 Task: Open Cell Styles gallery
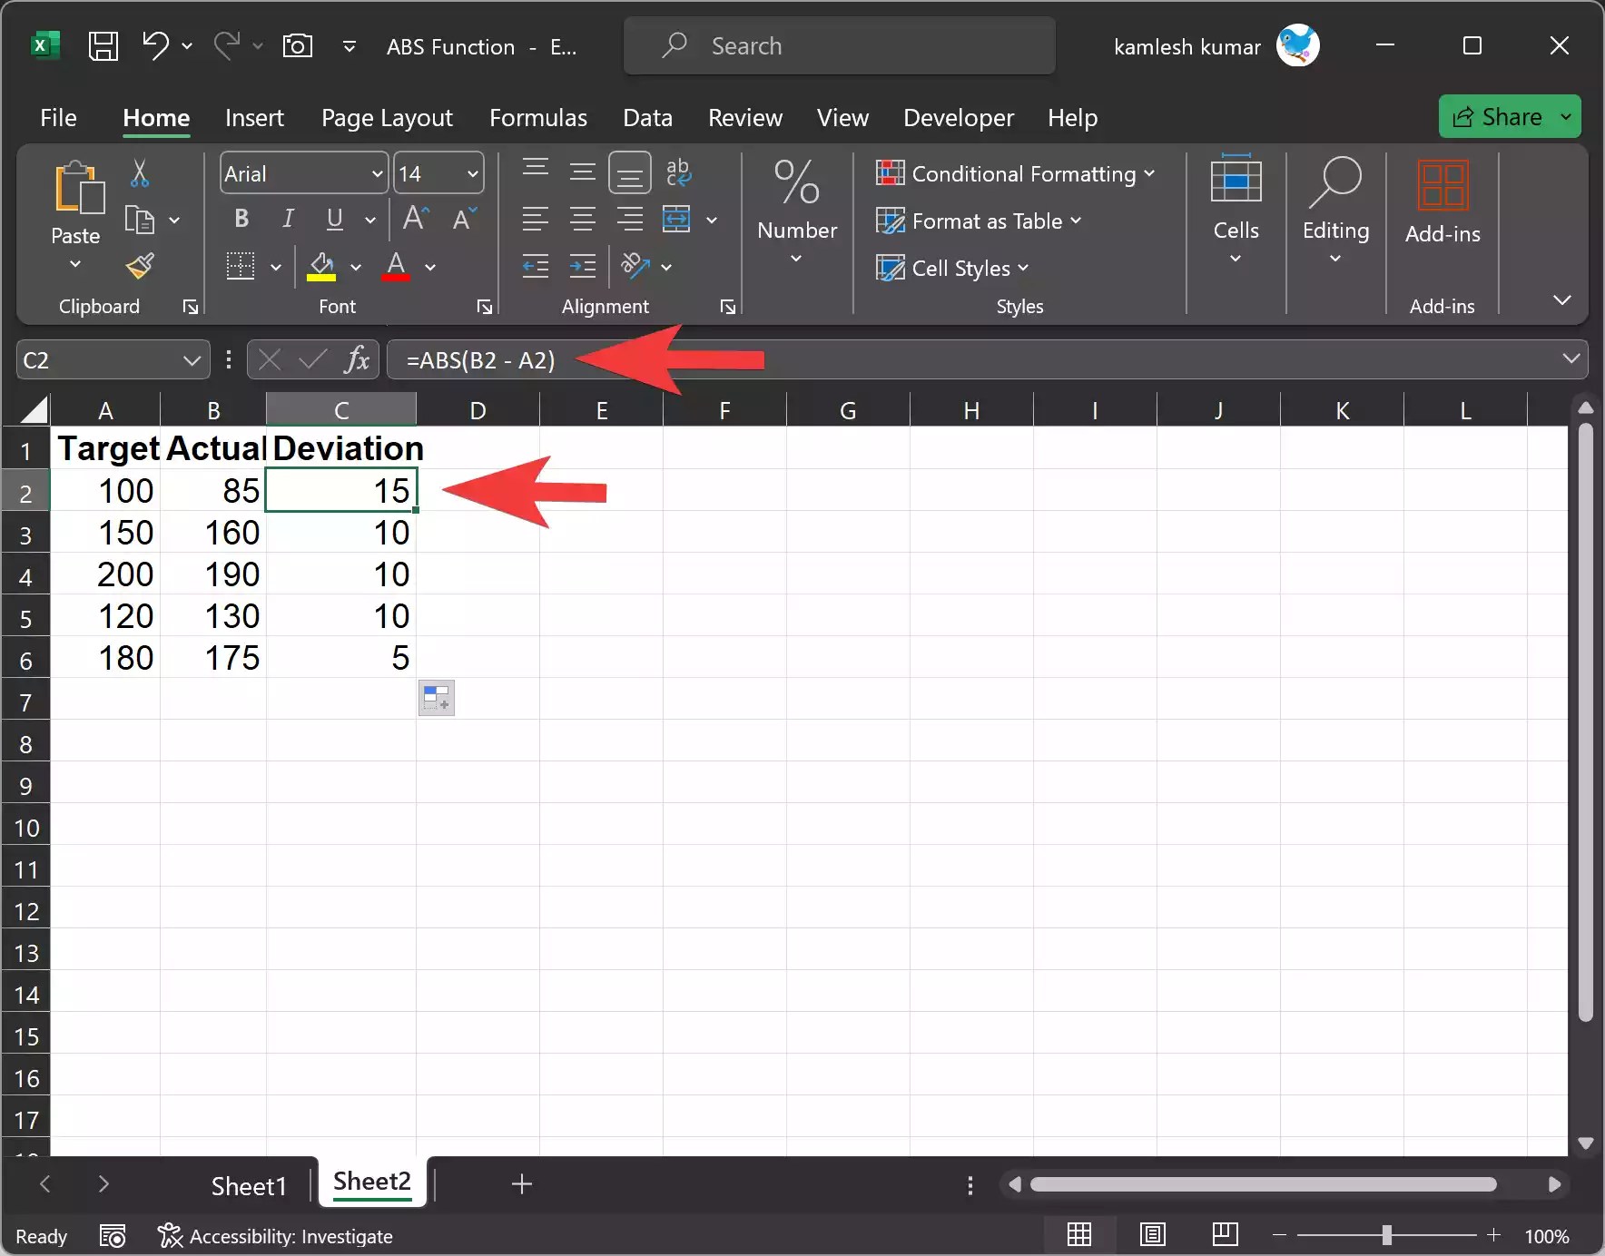(x=952, y=268)
